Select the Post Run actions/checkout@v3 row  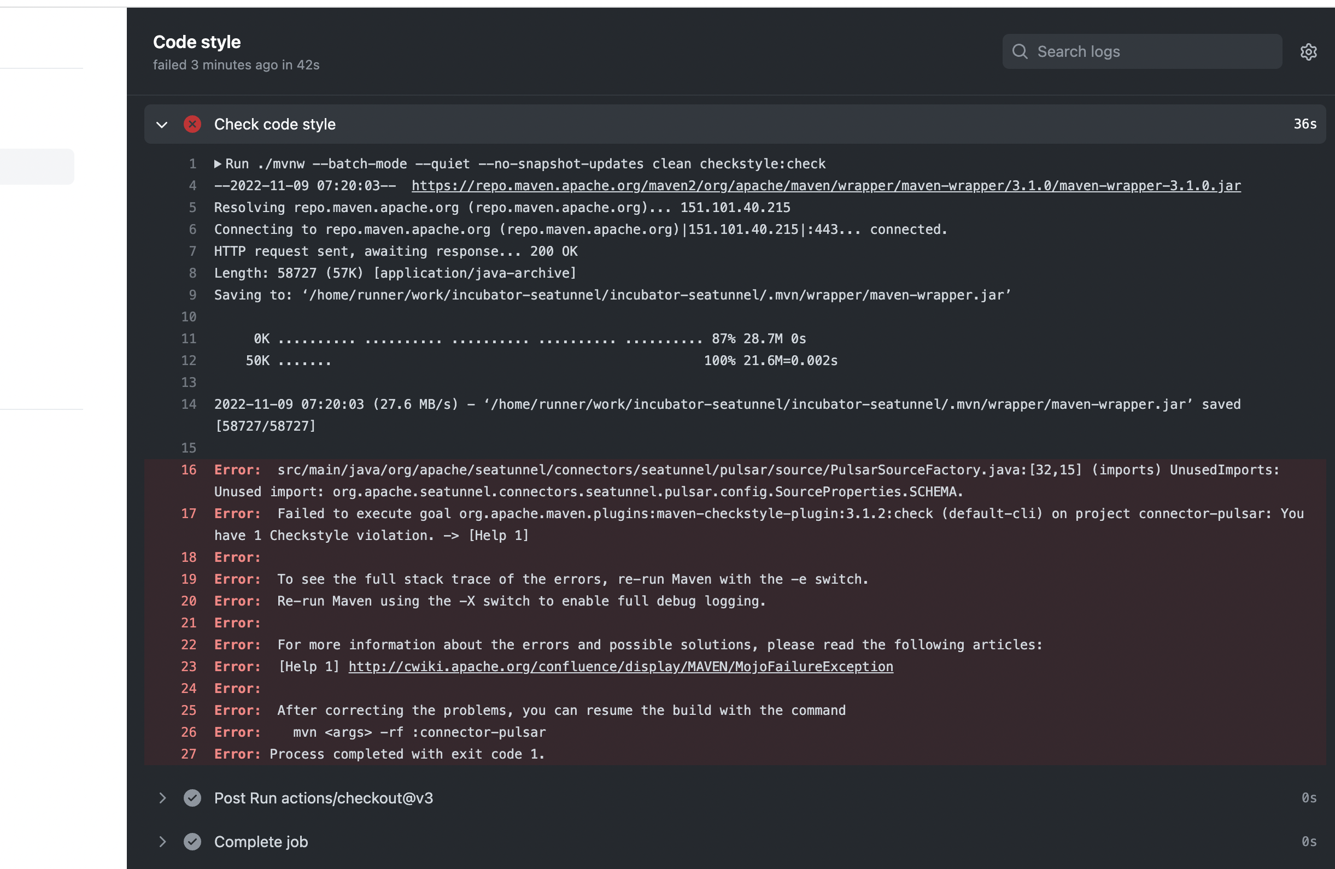[x=324, y=798]
